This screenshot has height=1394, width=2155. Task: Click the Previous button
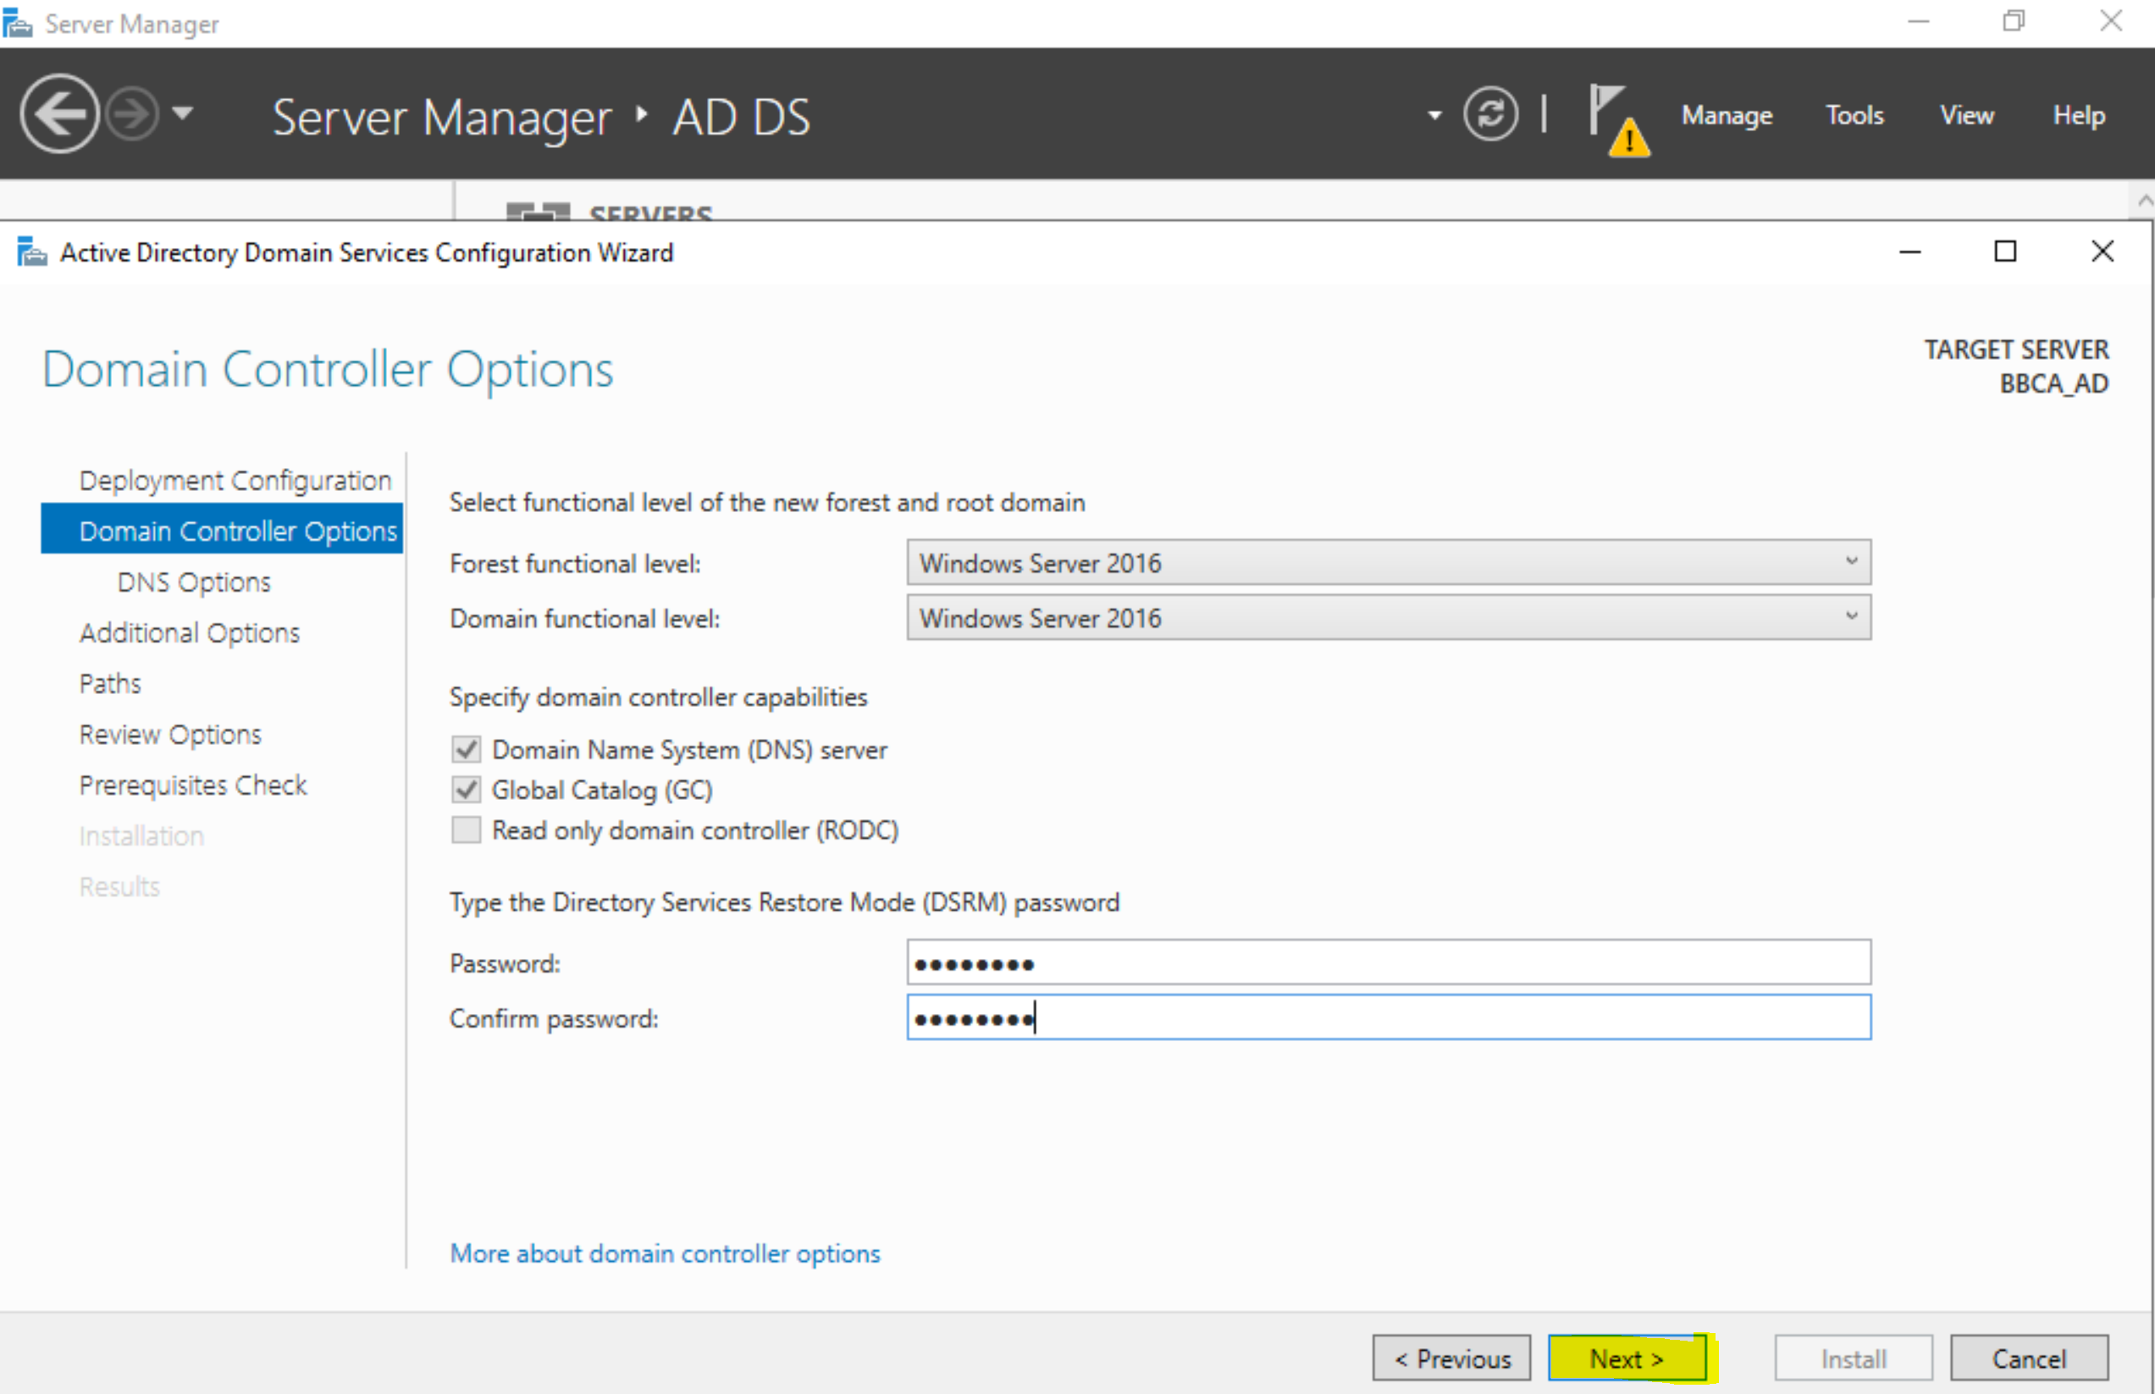click(x=1451, y=1358)
